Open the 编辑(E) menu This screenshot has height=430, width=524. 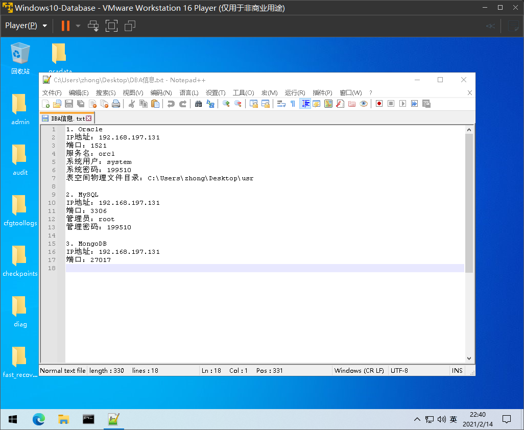coord(79,93)
